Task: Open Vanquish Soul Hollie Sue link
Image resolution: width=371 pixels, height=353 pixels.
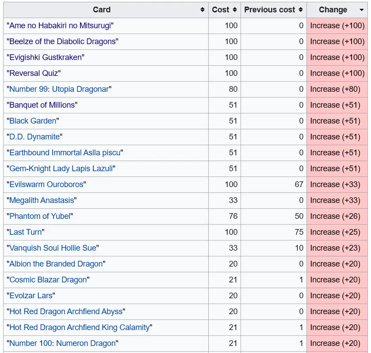Action: coord(53,248)
